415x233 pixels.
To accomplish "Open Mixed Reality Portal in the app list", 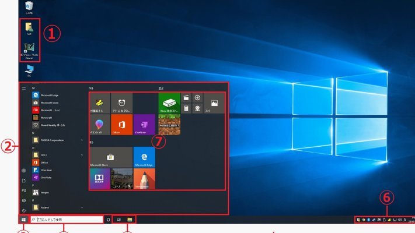I will click(x=48, y=125).
